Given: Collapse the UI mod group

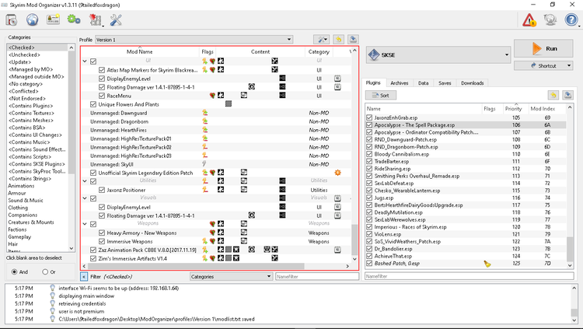Looking at the screenshot, I should (x=85, y=61).
